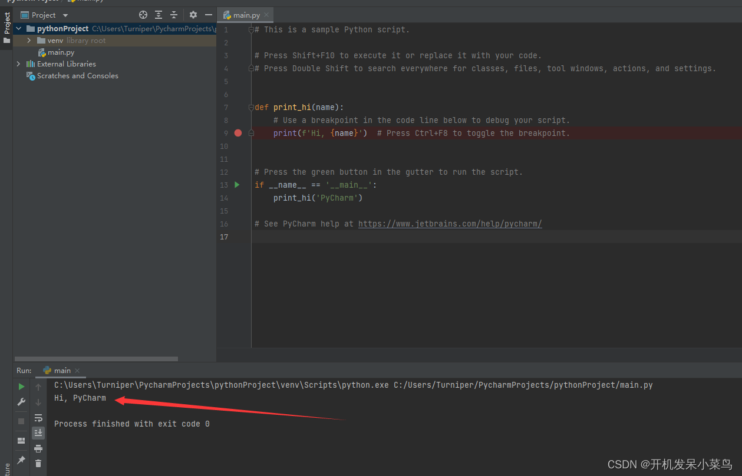Fold the print_hi function at line 7

(251, 107)
